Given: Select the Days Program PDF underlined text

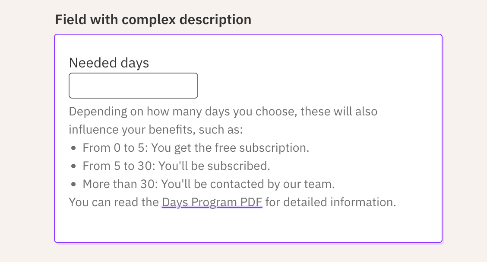Looking at the screenshot, I should (x=212, y=202).
